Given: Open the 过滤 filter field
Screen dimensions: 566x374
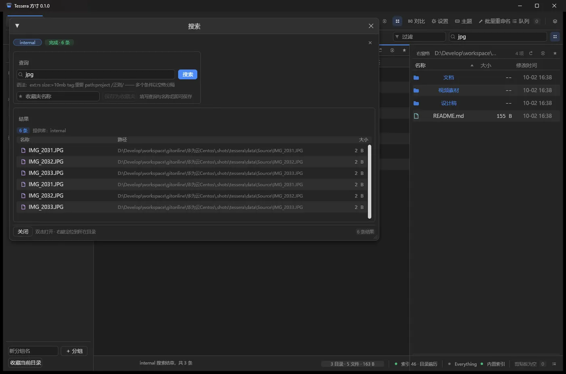Looking at the screenshot, I should pyautogui.click(x=420, y=36).
